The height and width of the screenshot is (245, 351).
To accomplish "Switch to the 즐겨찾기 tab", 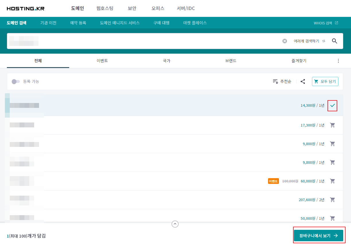I will point(299,61).
